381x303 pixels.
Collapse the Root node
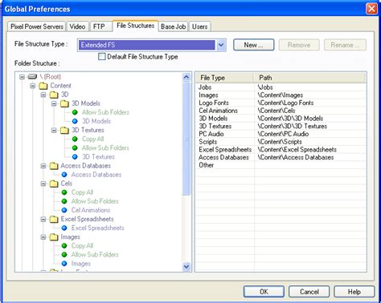tap(22, 77)
